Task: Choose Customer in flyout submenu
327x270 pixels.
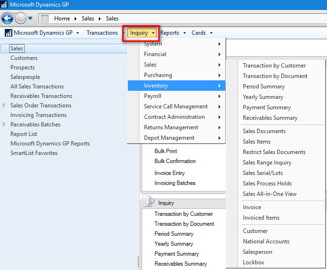Action: pos(255,231)
